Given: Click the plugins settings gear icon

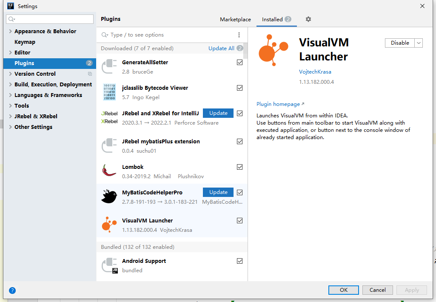Looking at the screenshot, I should coord(308,19).
